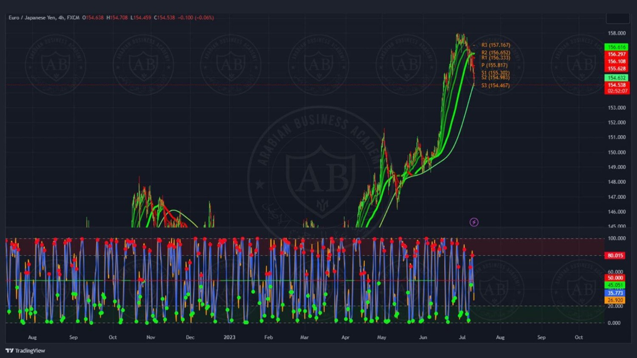Click the 2023 label on time axis

[x=229, y=337]
